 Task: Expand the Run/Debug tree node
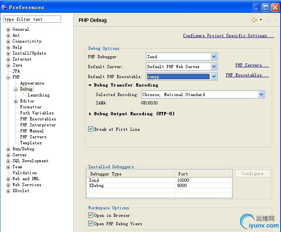[x=8, y=149]
